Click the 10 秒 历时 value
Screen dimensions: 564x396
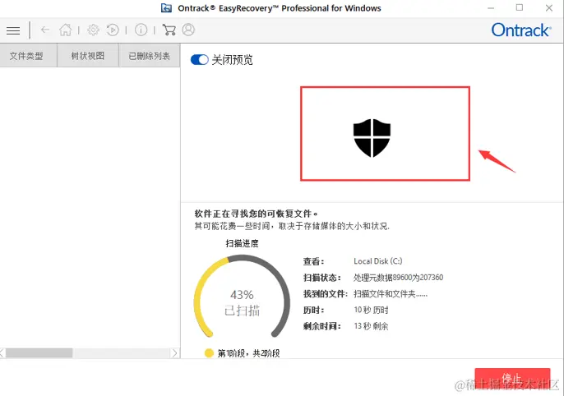[371, 310]
